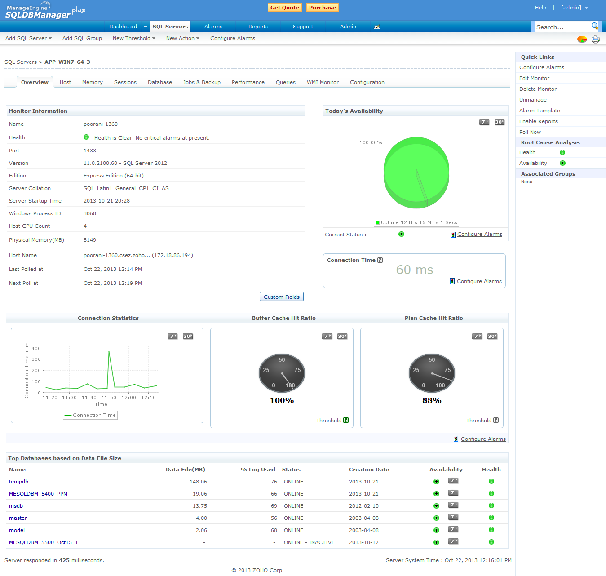
Task: Open the Alarms menu item
Action: 213,27
